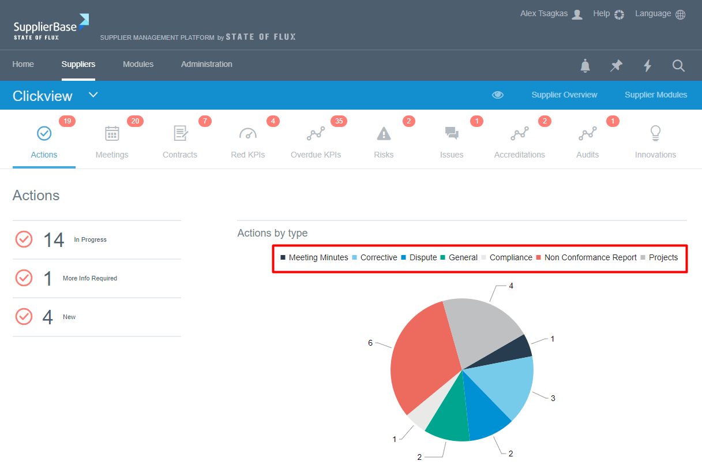Viewport: 702px width, 472px height.
Task: Switch to the Overdue KPIs tab
Action: click(316, 142)
